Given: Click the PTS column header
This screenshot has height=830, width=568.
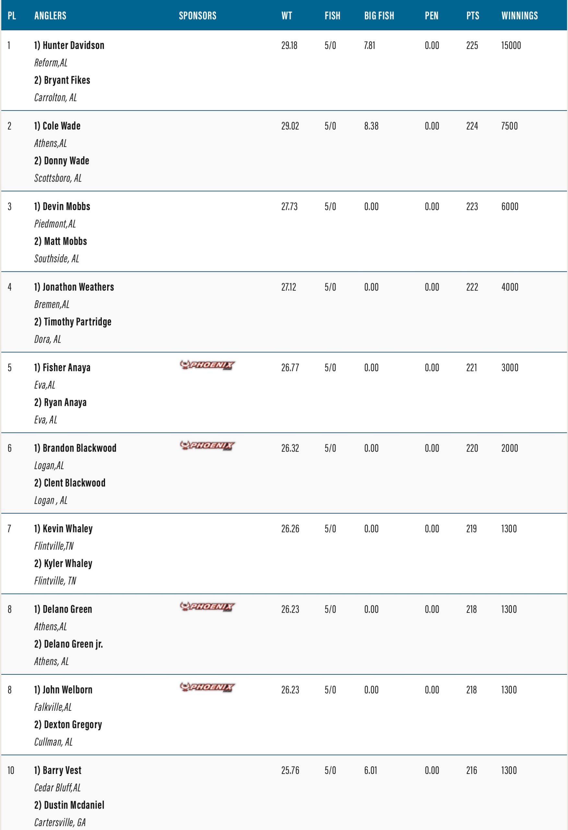Looking at the screenshot, I should tap(473, 16).
